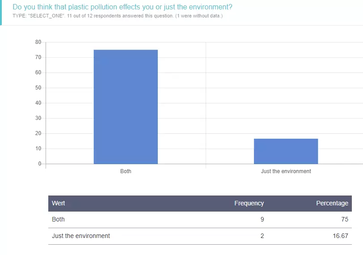Click the TYPE "SELECT_ONE" respondents subtitle
Image resolution: width=363 pixels, height=255 pixels.
click(x=118, y=16)
